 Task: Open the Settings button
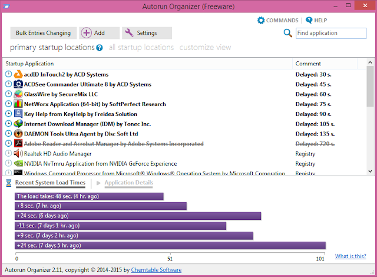pyautogui.click(x=147, y=33)
